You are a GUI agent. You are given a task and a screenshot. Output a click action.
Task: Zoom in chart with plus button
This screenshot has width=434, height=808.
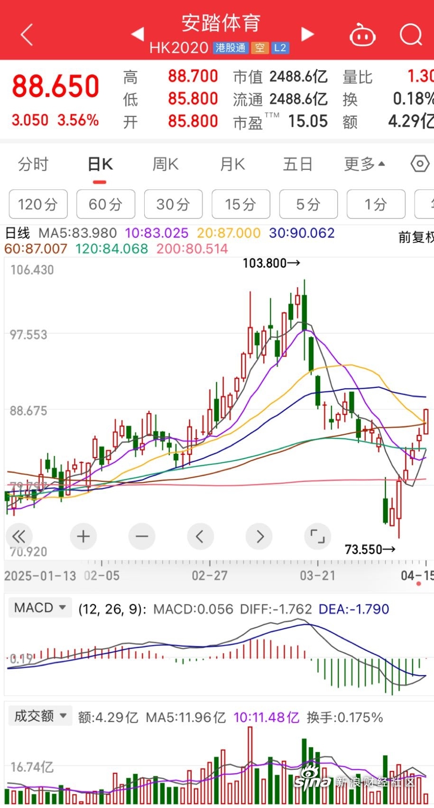pos(83,536)
